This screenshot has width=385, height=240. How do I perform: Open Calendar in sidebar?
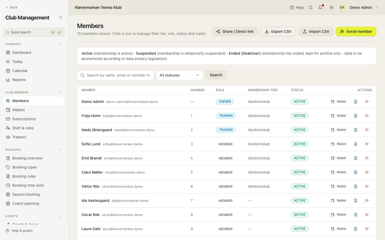[34, 71]
